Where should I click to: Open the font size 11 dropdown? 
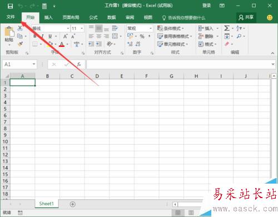tap(82, 28)
